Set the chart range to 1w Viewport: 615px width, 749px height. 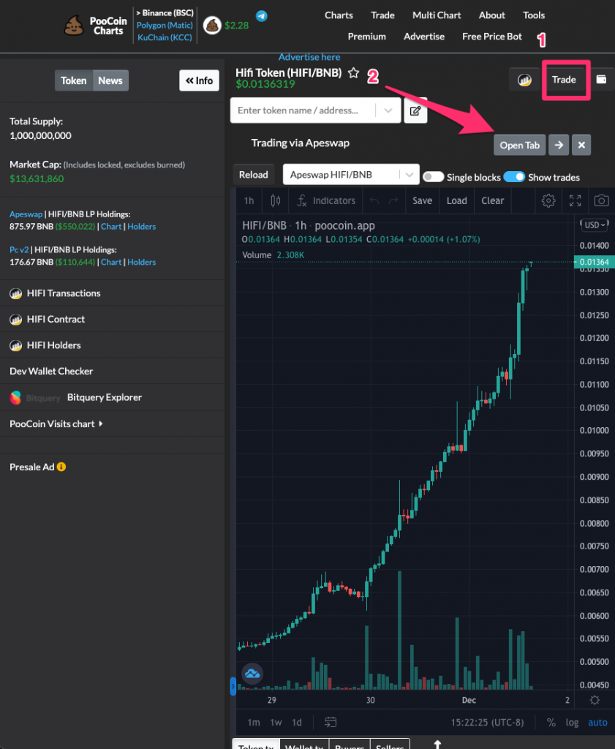click(x=276, y=722)
